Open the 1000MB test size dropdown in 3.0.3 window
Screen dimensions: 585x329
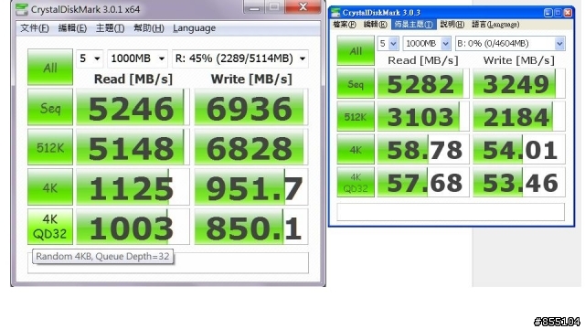[x=427, y=44]
